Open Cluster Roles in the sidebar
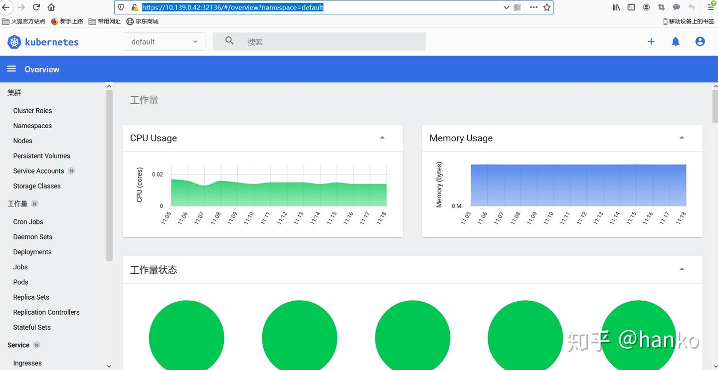Viewport: 718px width, 370px height. (x=32, y=110)
